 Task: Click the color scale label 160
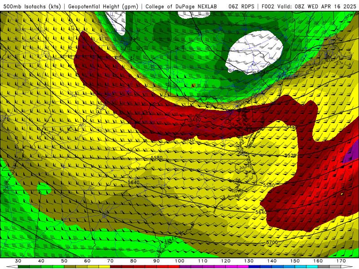point(318,261)
